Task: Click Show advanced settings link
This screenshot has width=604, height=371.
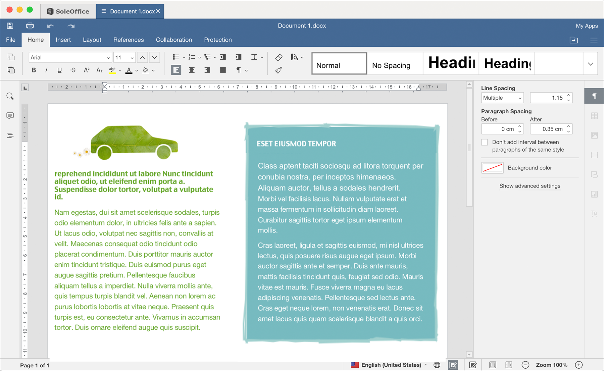Action: 530,186
